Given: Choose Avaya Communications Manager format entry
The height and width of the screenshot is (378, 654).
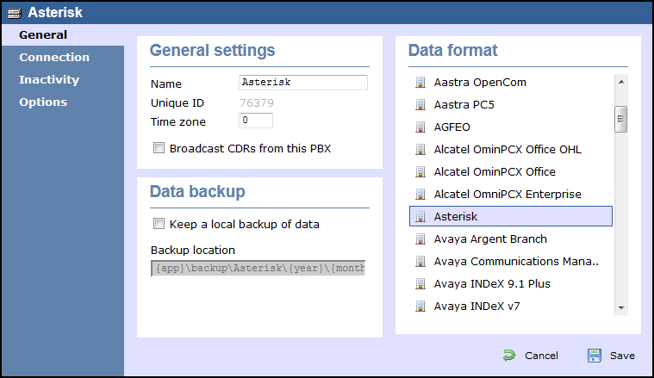Looking at the screenshot, I should coord(511,261).
